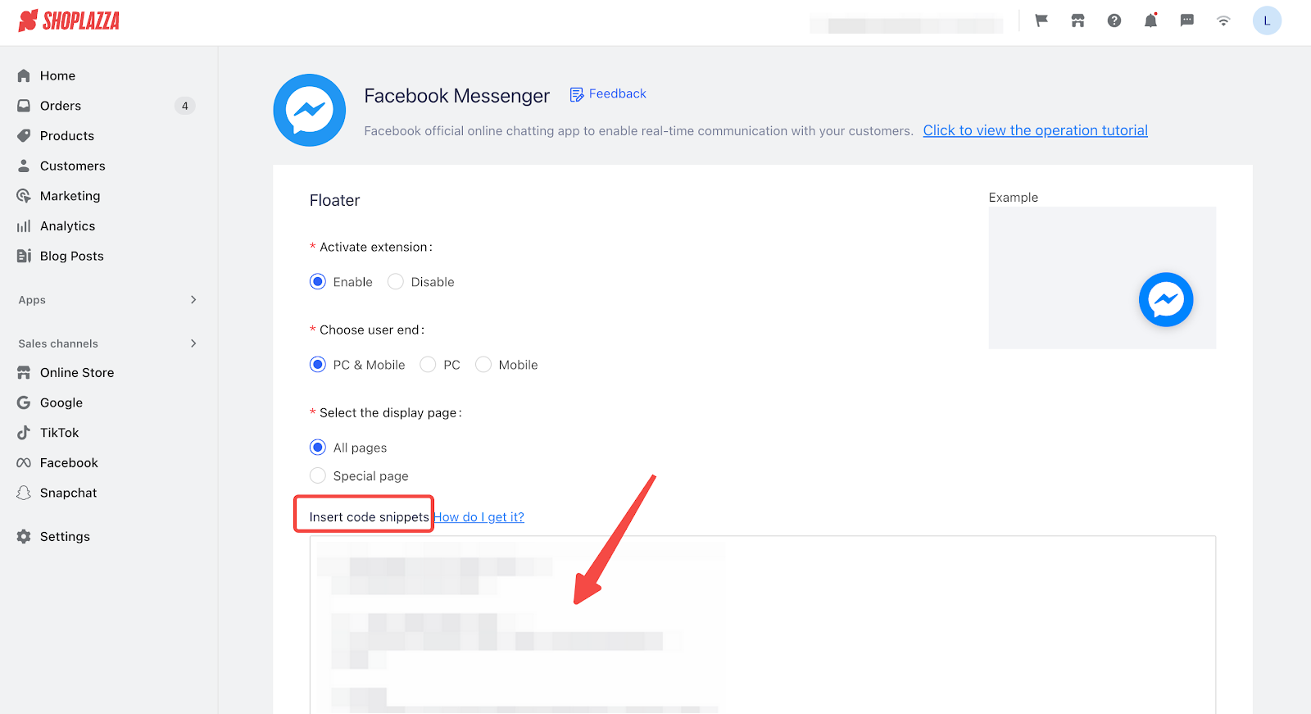Open Products menu item
The image size is (1311, 714).
point(67,136)
